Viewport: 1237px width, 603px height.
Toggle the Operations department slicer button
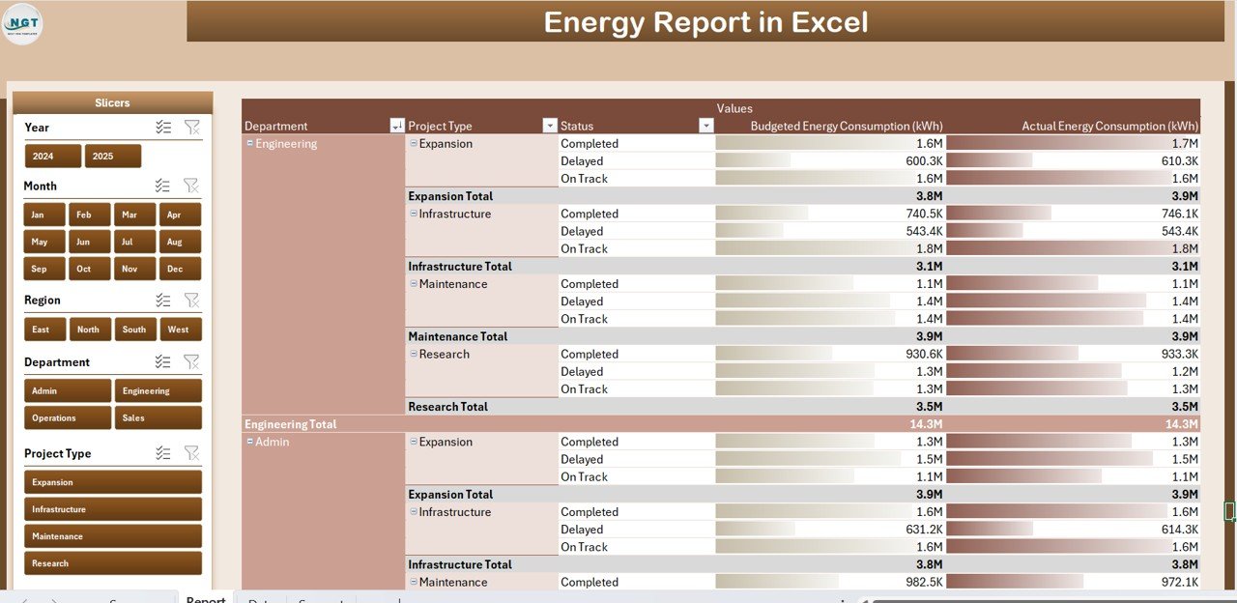(67, 418)
